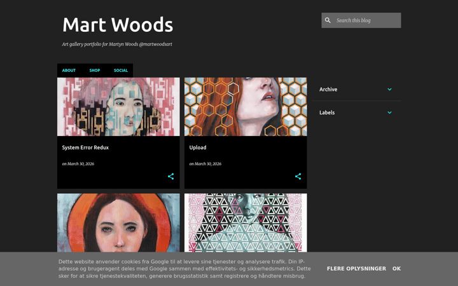This screenshot has width=458, height=286.
Task: Share the System Error Redux post
Action: (x=171, y=176)
